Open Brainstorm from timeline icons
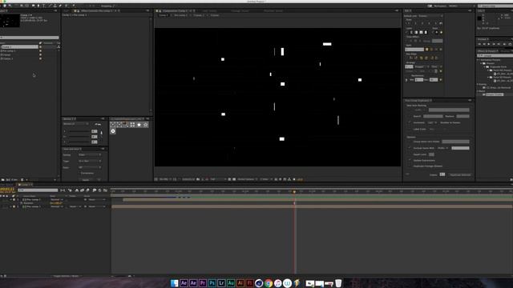Screen dimensions: 513x288 (x=95, y=190)
